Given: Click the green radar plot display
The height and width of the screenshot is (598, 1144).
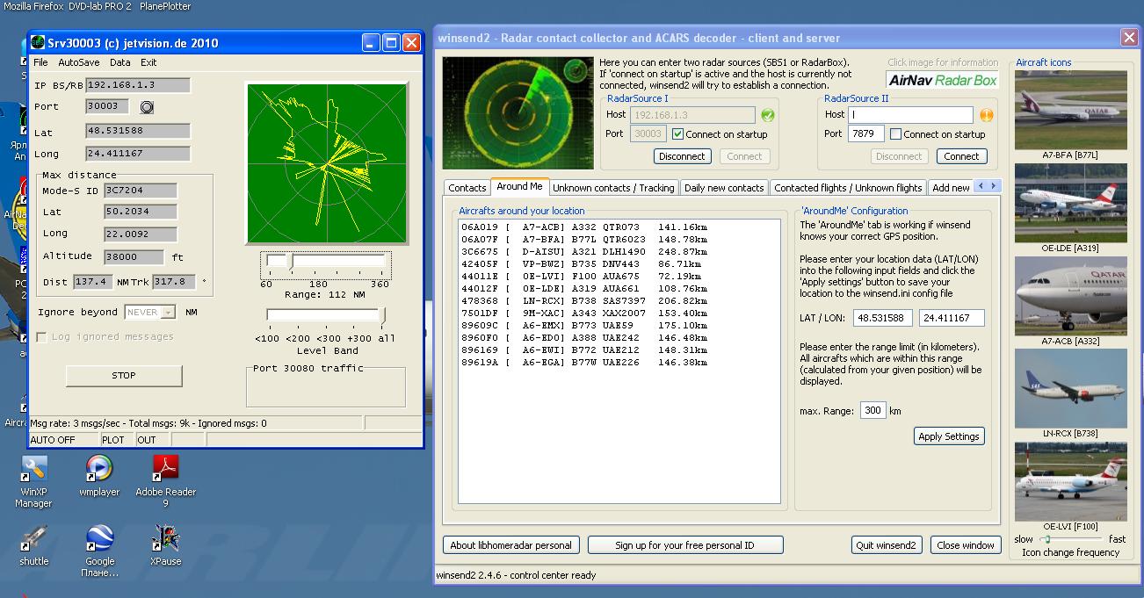Looking at the screenshot, I should 327,163.
